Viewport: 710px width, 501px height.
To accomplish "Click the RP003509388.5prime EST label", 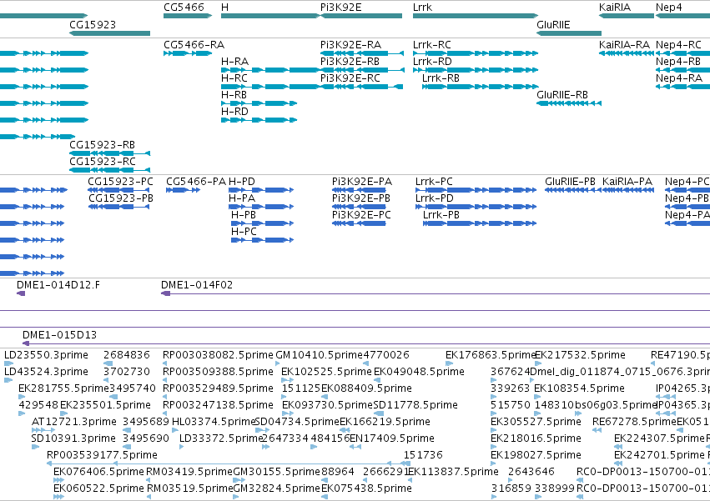I will tap(218, 372).
